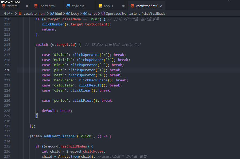Click the 'default' keyword on line 228
The image size is (240, 159).
click(49, 111)
